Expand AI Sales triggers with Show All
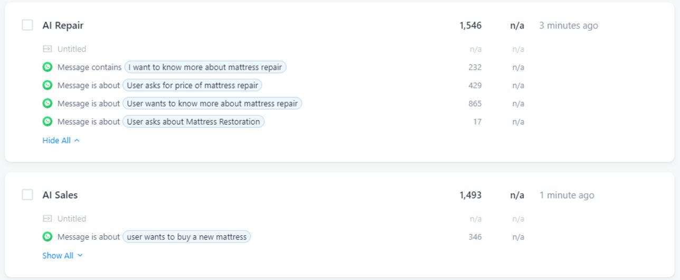The width and height of the screenshot is (680, 280). click(x=62, y=255)
